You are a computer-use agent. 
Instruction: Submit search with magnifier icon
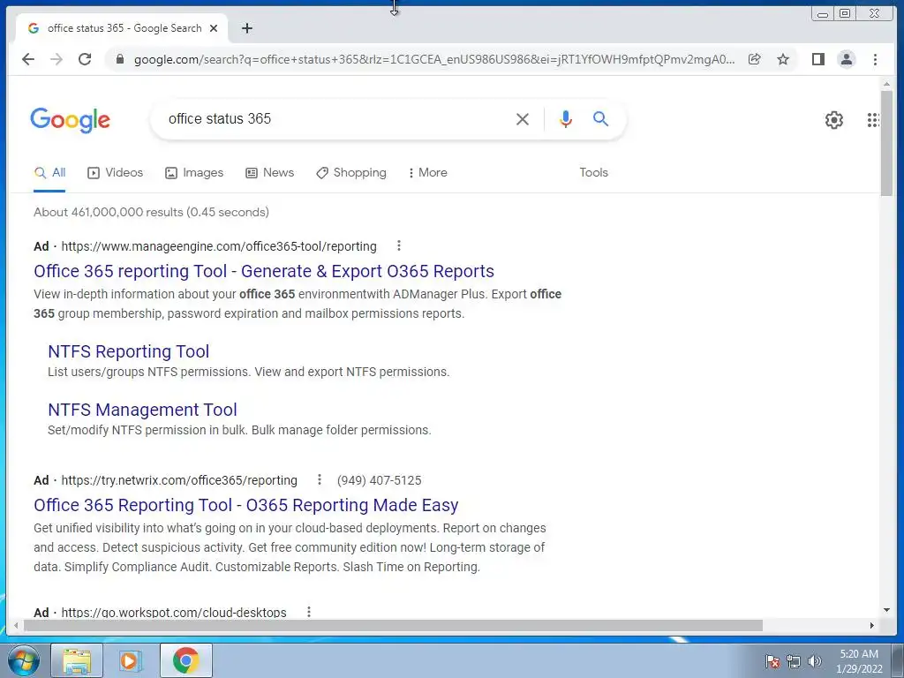pos(600,119)
